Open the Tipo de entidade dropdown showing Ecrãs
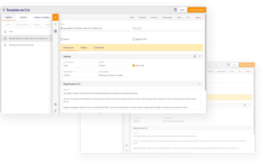Image resolution: width=263 pixels, height=164 pixels. 79,65
